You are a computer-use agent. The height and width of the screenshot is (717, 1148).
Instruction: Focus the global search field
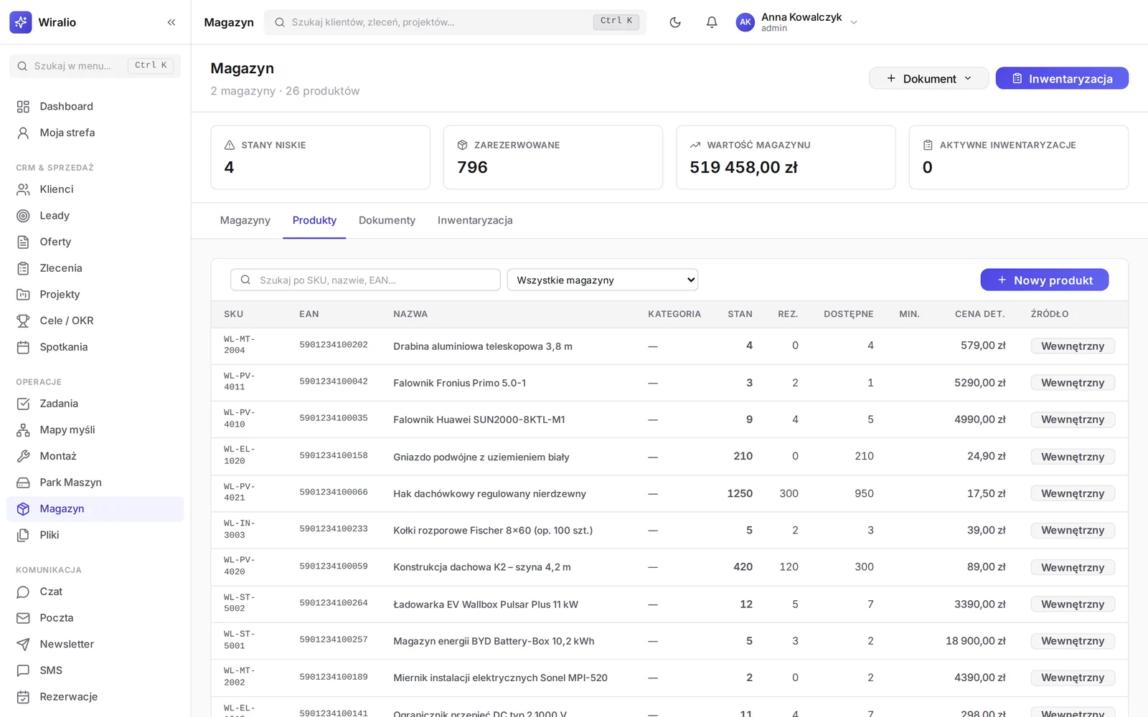pyautogui.click(x=455, y=22)
